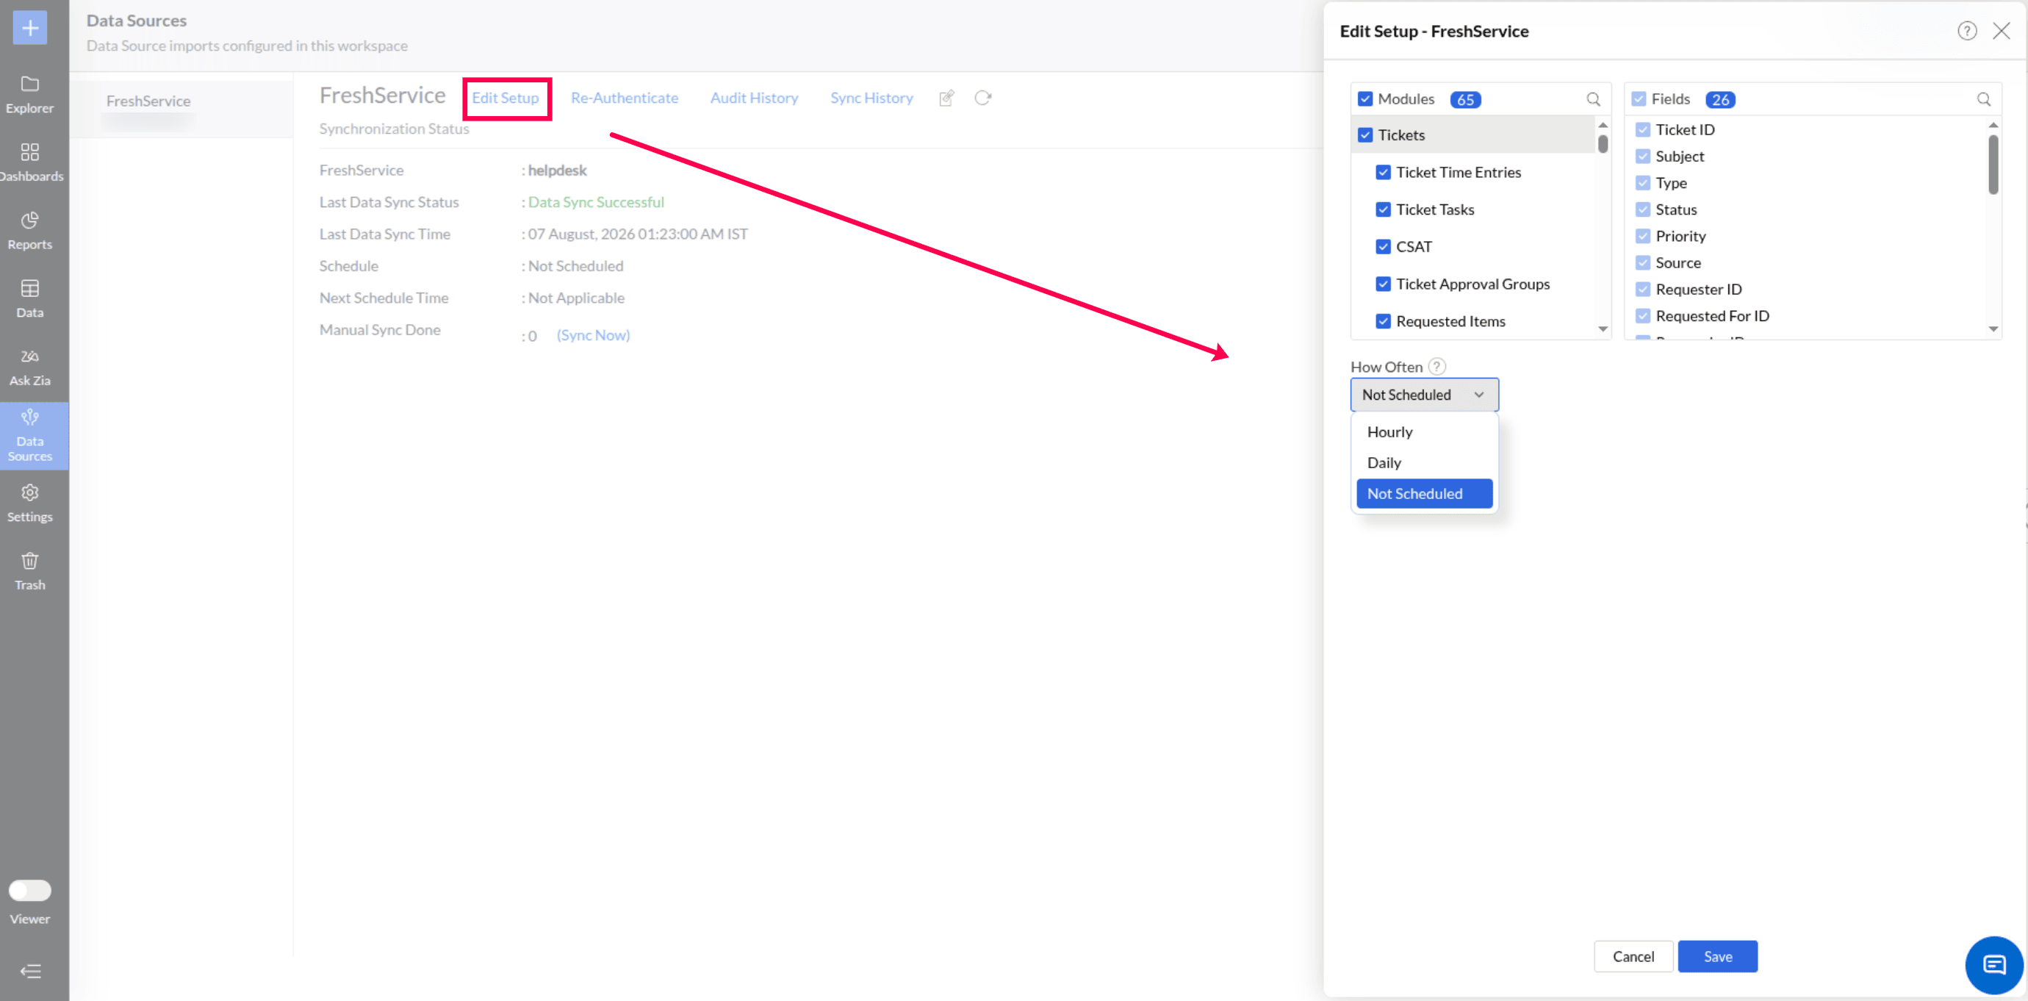Open the Data table icon
The width and height of the screenshot is (2028, 1001).
click(30, 288)
